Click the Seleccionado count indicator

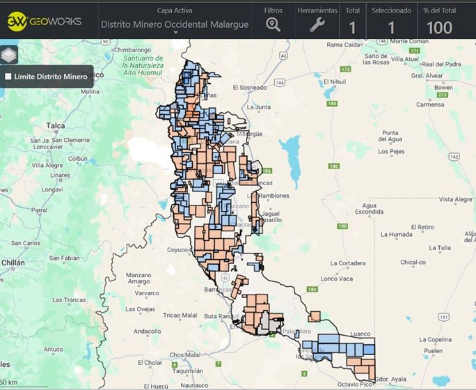(x=391, y=28)
